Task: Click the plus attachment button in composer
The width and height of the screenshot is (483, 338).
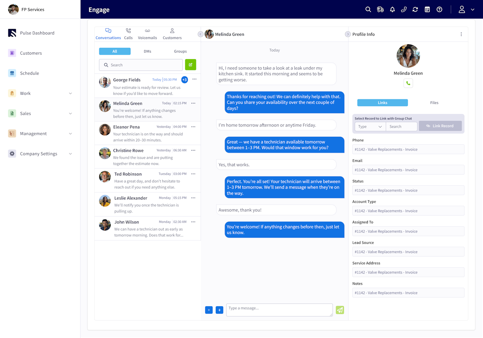Action: (x=209, y=310)
